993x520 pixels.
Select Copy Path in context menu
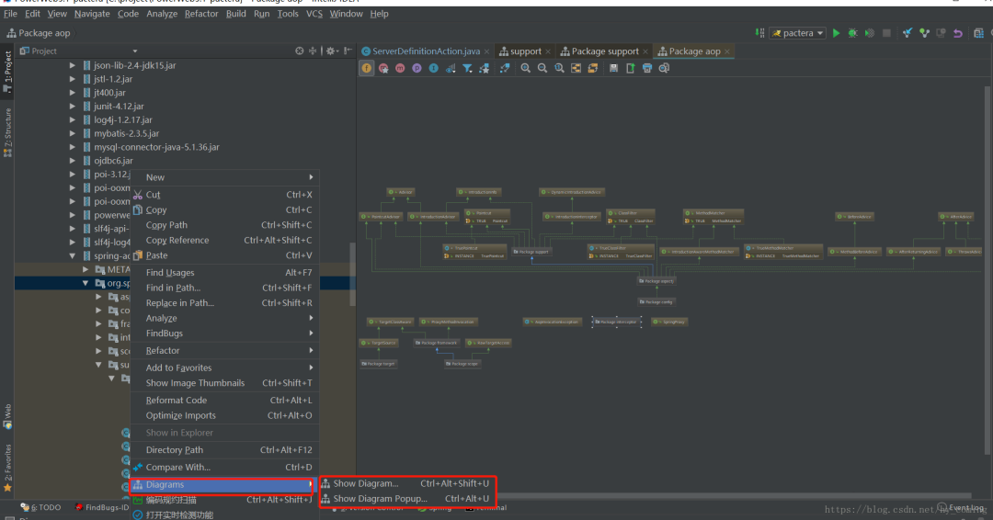224,225
